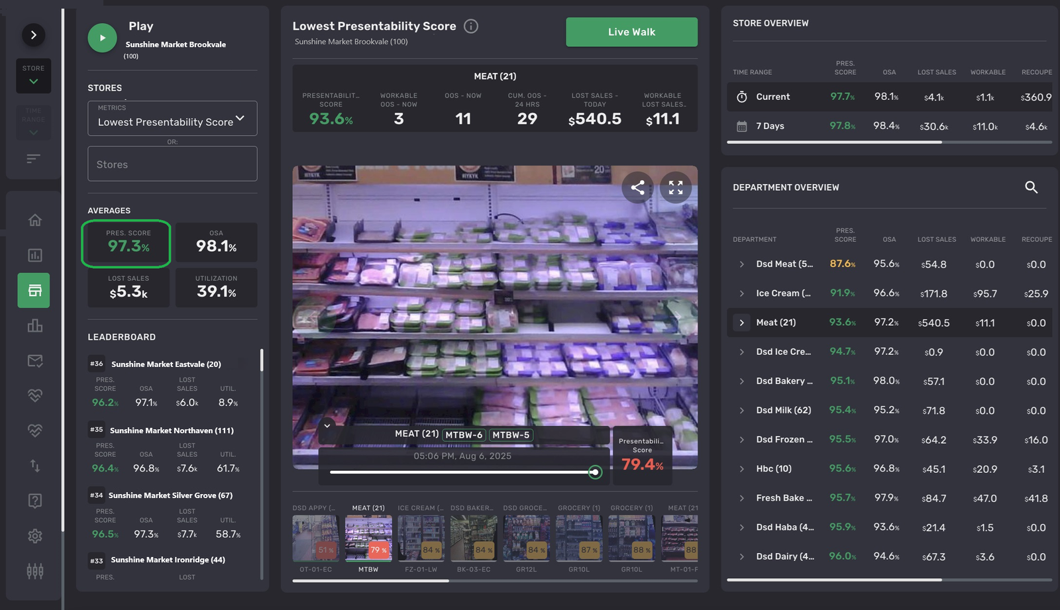Viewport: 1060px width, 610px height.
Task: Click info icon beside Lowest Presentability Score
Action: (x=470, y=26)
